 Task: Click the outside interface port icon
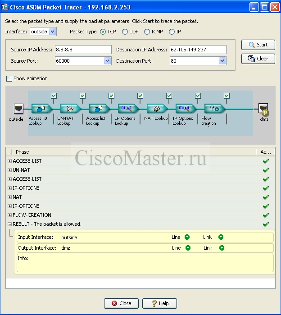18,109
